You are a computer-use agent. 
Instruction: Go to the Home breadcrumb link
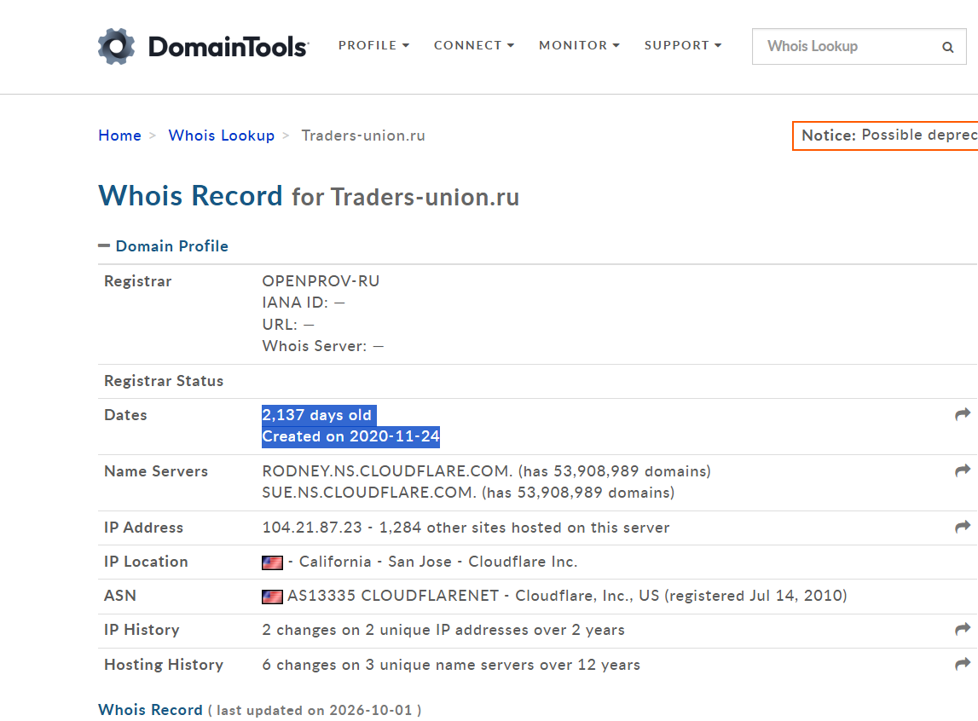pos(119,136)
